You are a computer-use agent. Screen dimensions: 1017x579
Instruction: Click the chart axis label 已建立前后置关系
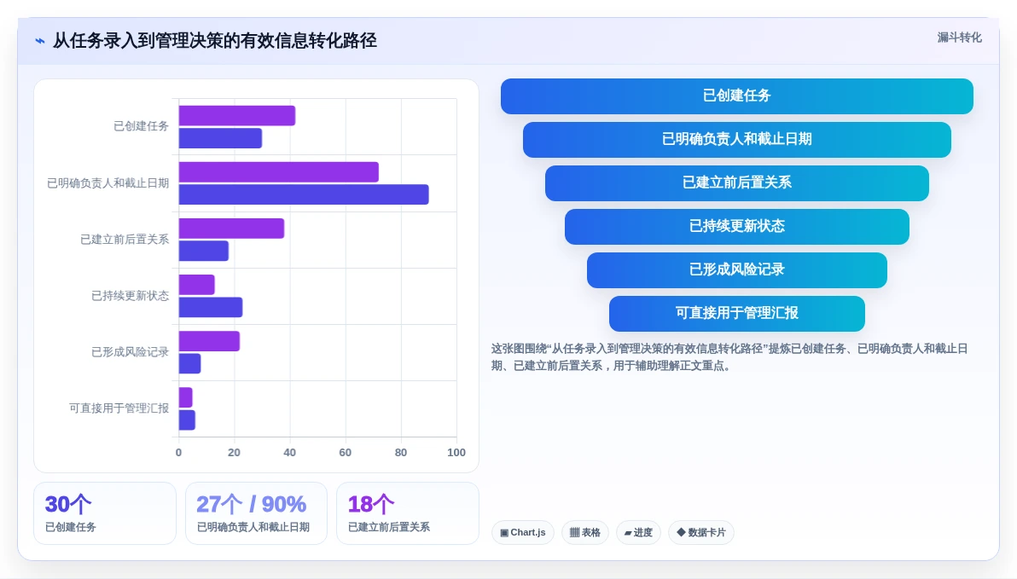(125, 240)
